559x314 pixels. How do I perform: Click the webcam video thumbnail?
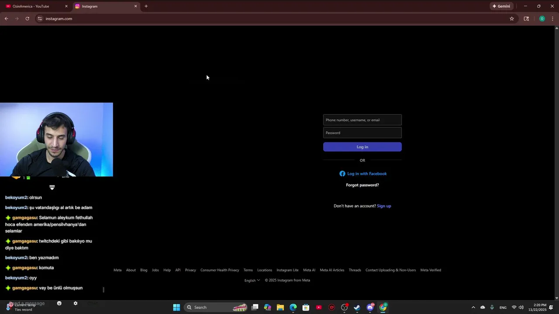56,140
